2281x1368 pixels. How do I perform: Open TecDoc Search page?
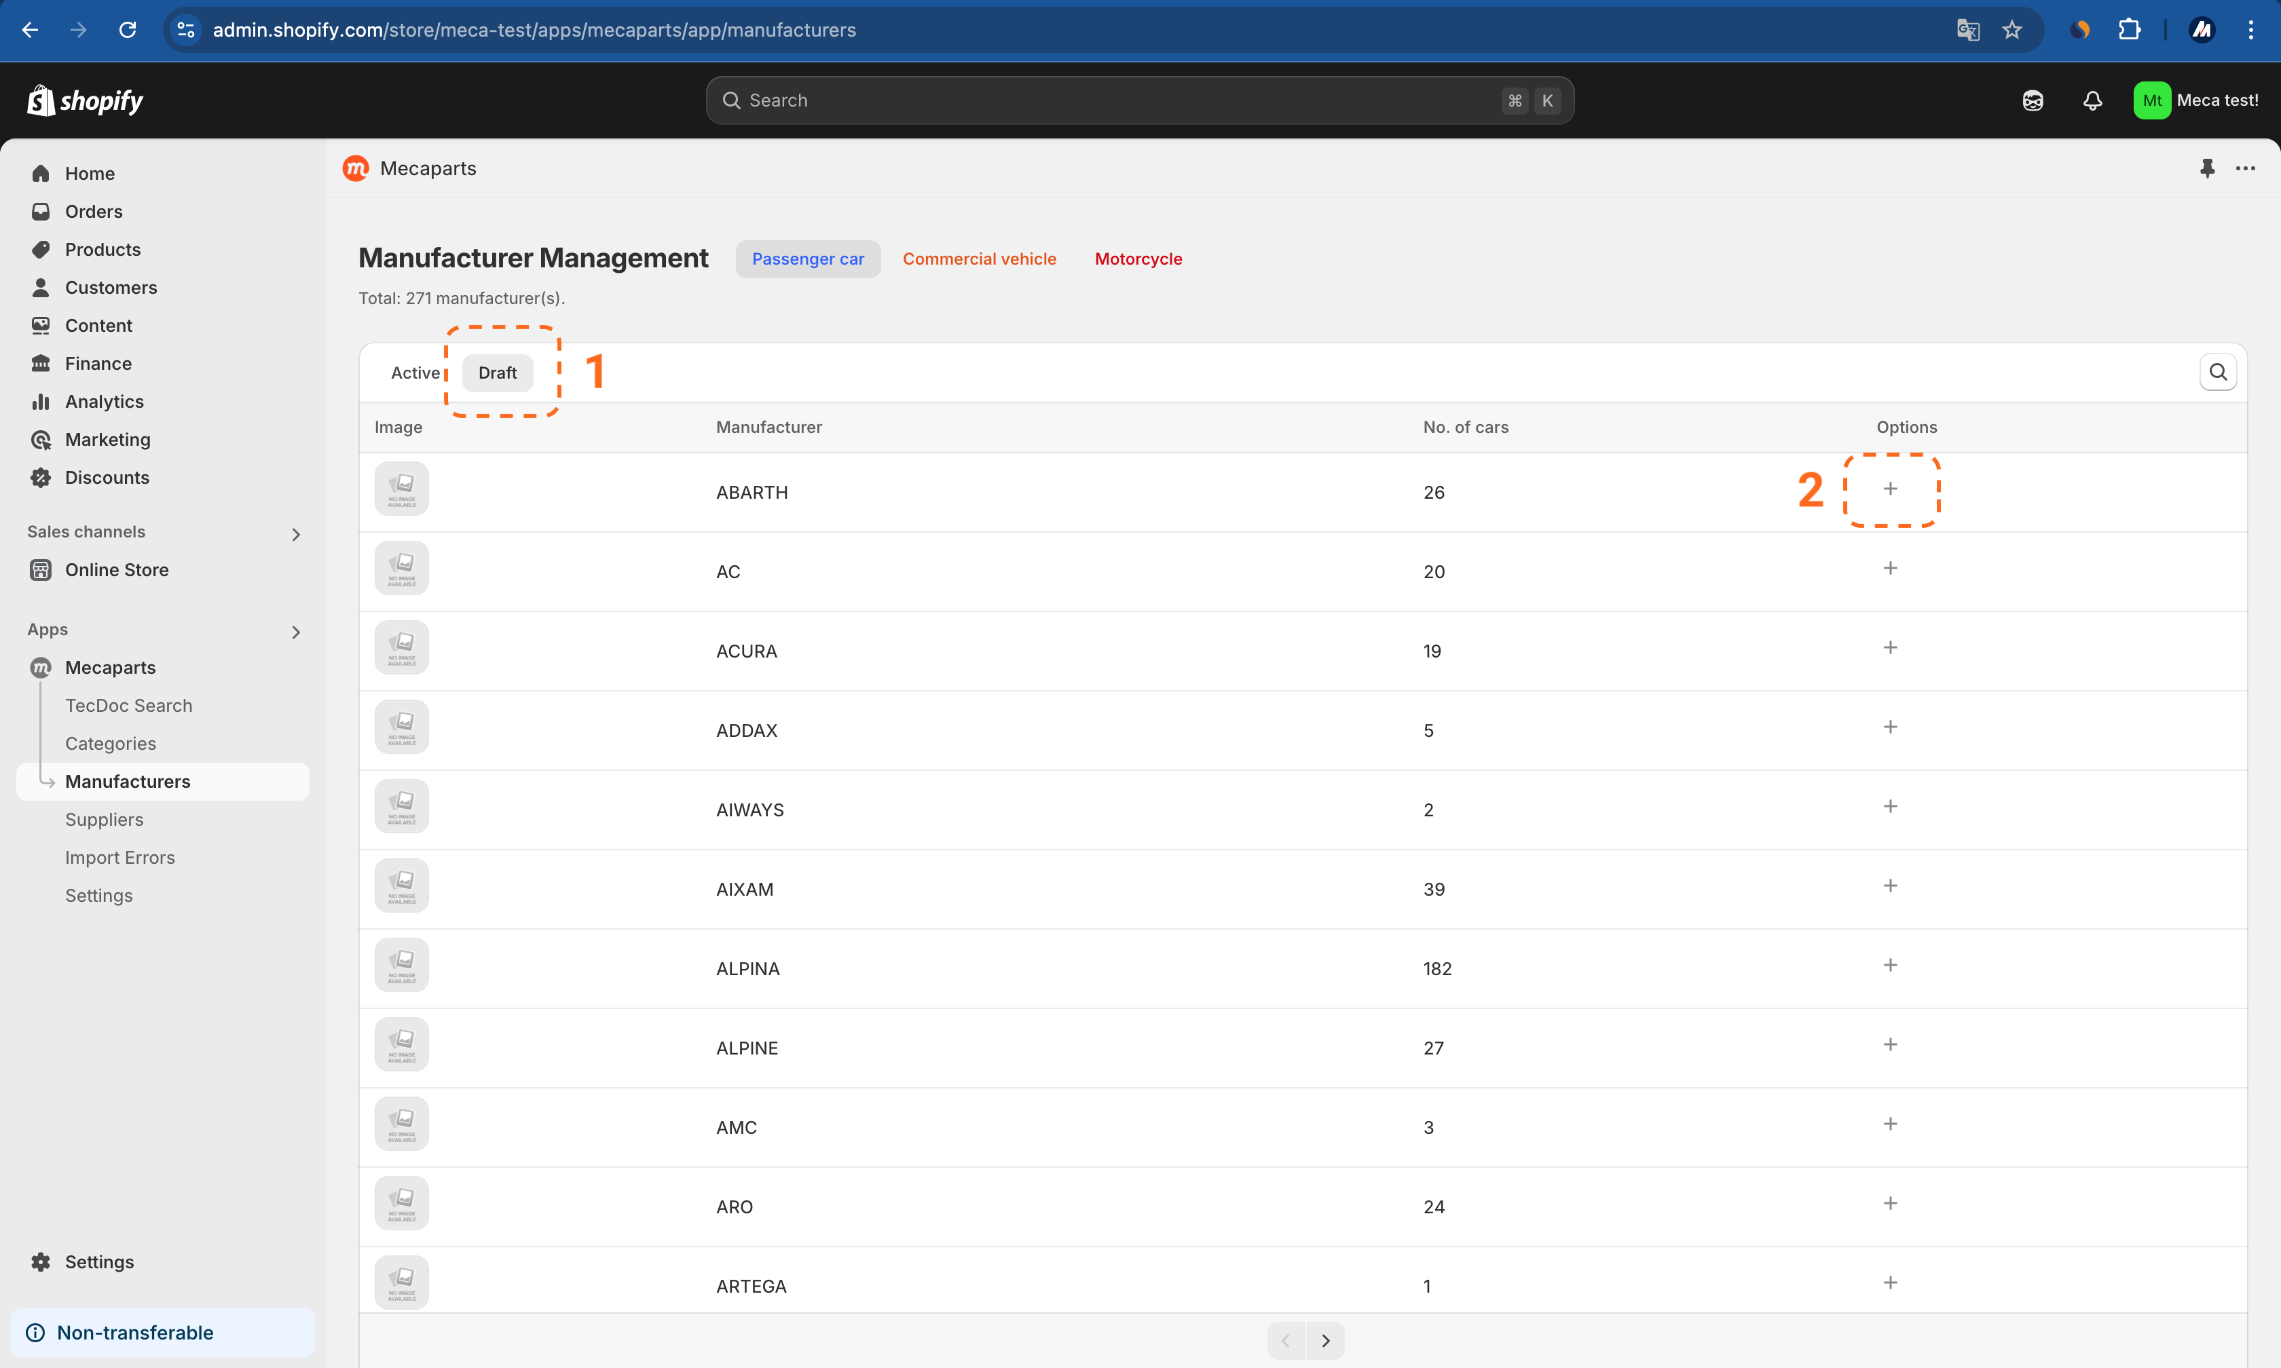pos(128,705)
